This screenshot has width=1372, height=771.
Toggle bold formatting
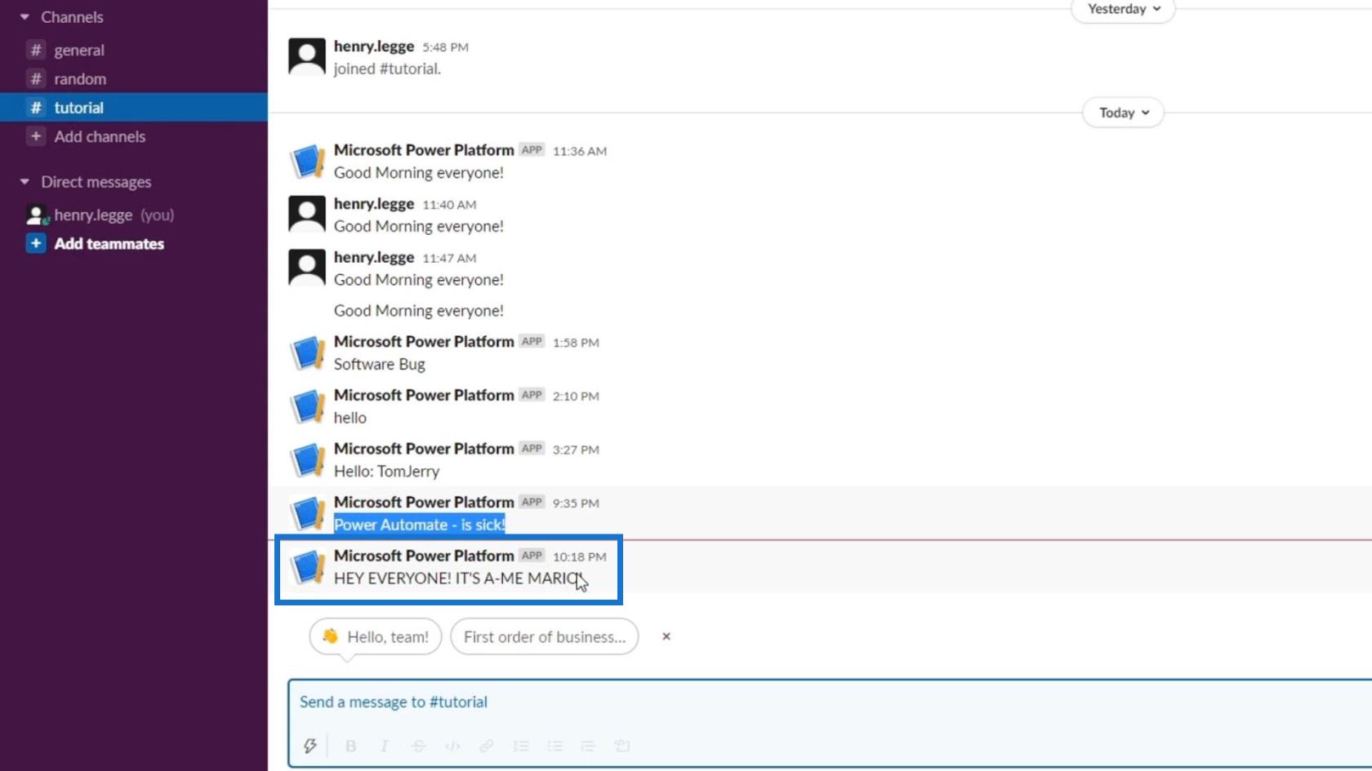(x=350, y=746)
